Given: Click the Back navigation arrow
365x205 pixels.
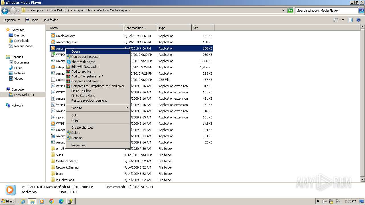Looking at the screenshot, I should coord(5,11).
